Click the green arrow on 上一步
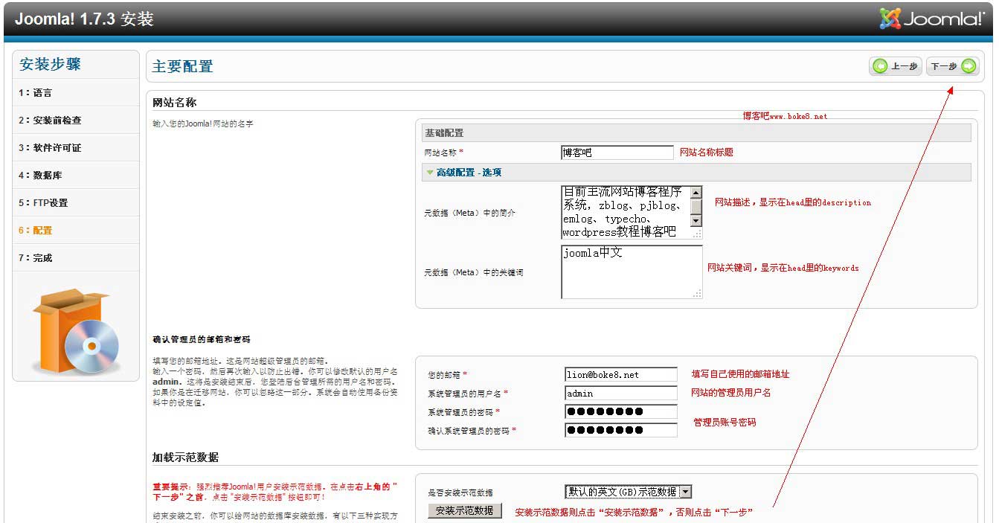999x523 pixels. (x=880, y=66)
